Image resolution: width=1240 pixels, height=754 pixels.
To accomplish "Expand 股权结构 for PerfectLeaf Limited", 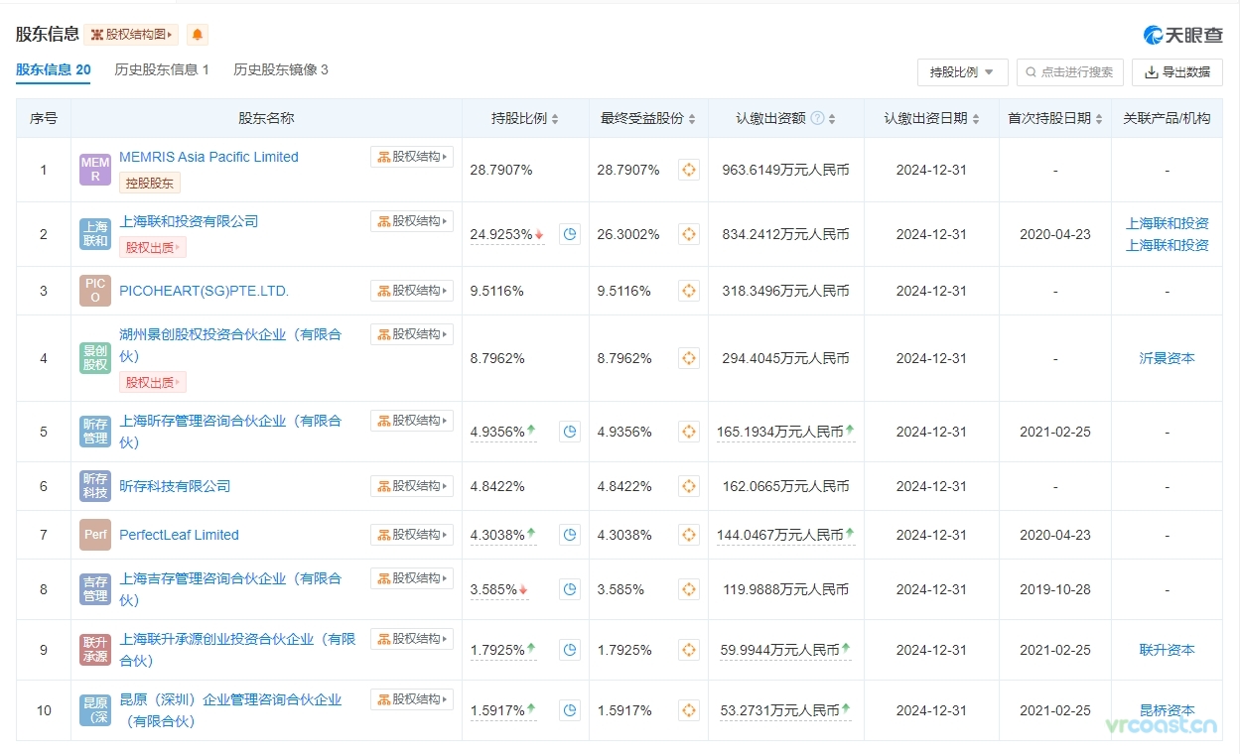I will [x=412, y=535].
